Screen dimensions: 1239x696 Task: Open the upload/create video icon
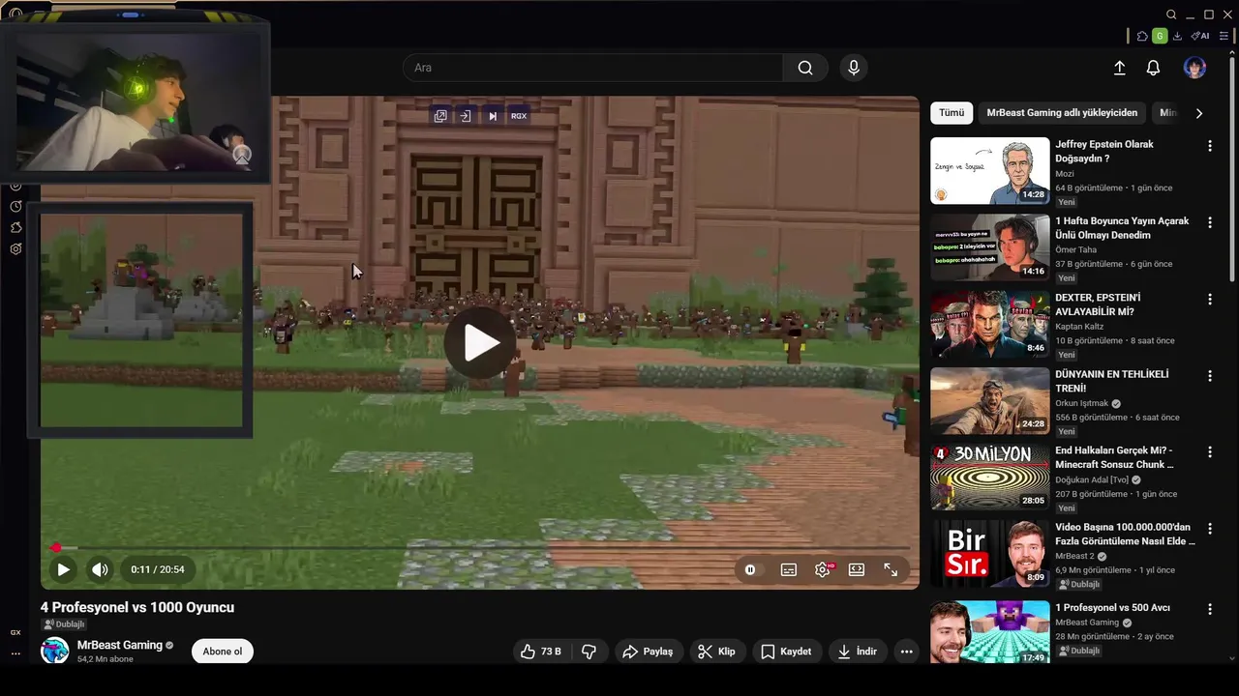click(1119, 68)
